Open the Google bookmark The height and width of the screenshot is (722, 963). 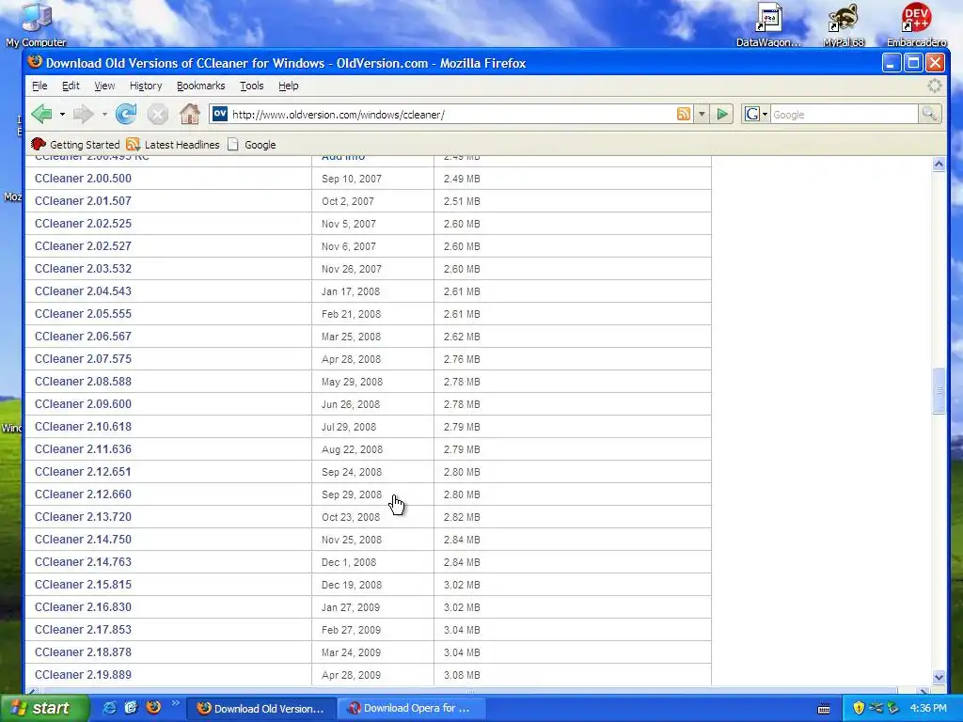252,144
